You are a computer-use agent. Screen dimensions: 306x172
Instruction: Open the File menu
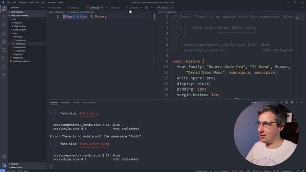point(9,2)
